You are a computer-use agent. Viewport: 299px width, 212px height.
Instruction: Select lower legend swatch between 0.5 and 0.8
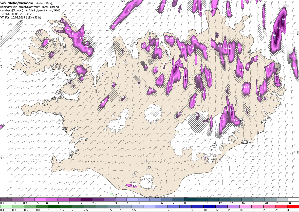click(30, 207)
